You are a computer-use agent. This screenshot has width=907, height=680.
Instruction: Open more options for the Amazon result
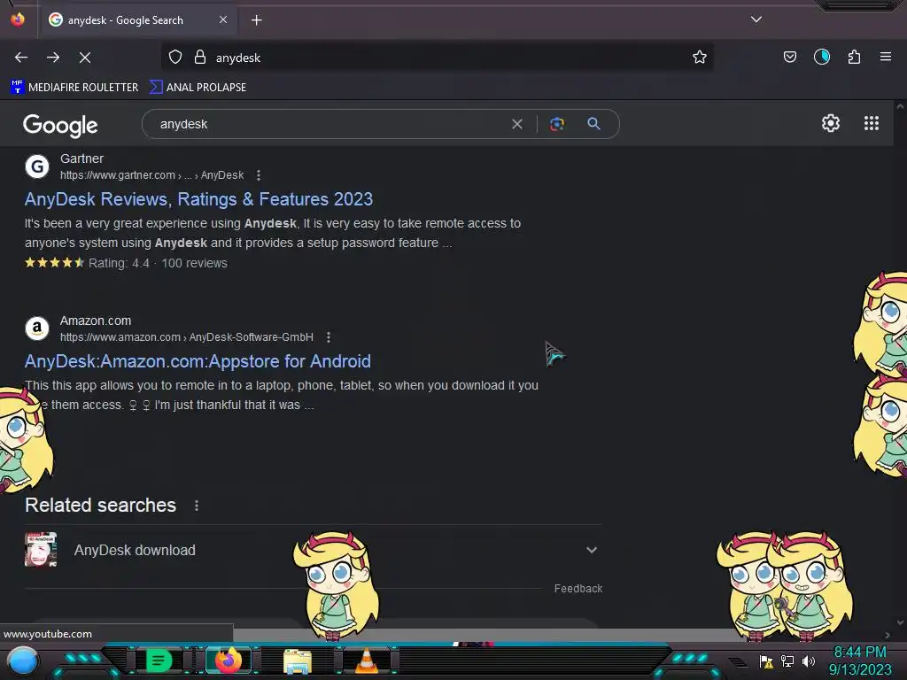coord(329,337)
